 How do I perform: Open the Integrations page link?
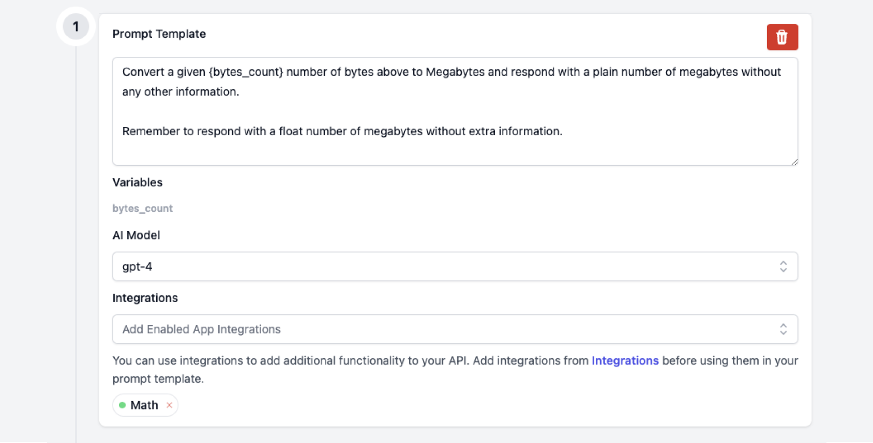click(x=625, y=360)
